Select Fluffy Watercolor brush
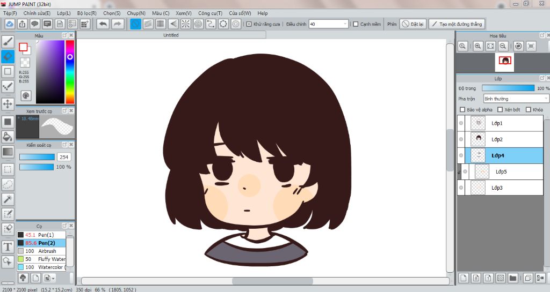Image resolution: width=550 pixels, height=292 pixels. point(41,259)
